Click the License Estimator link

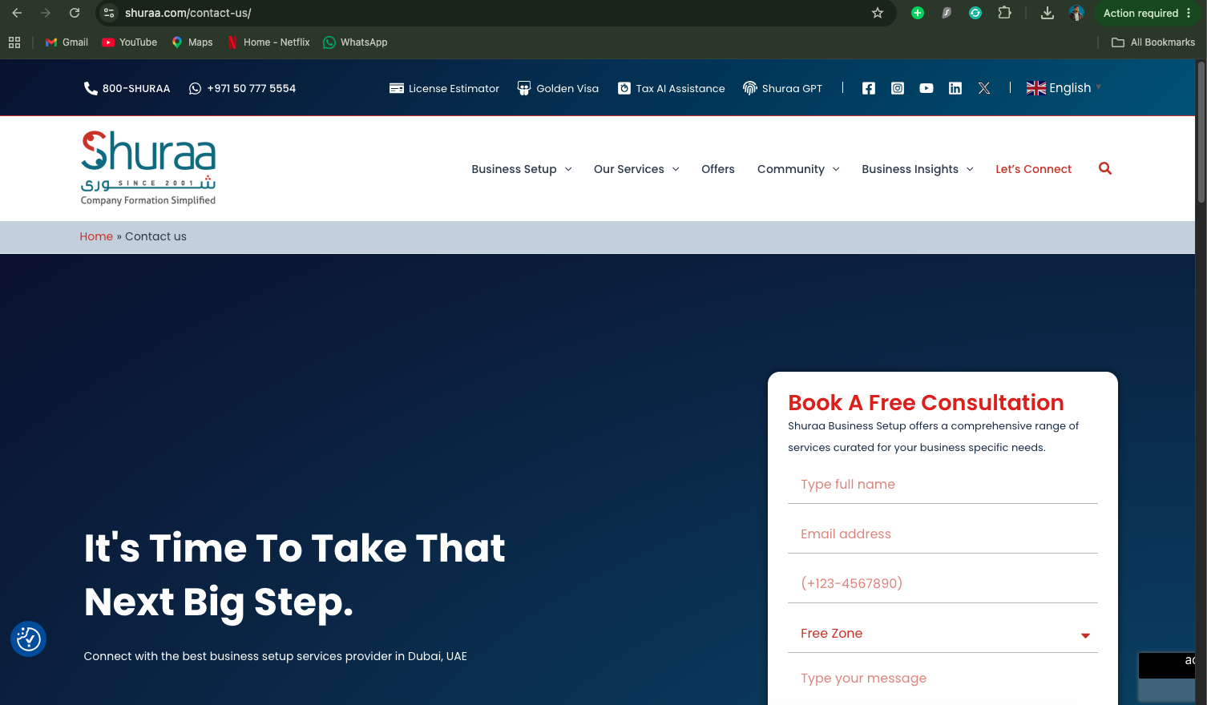point(444,88)
